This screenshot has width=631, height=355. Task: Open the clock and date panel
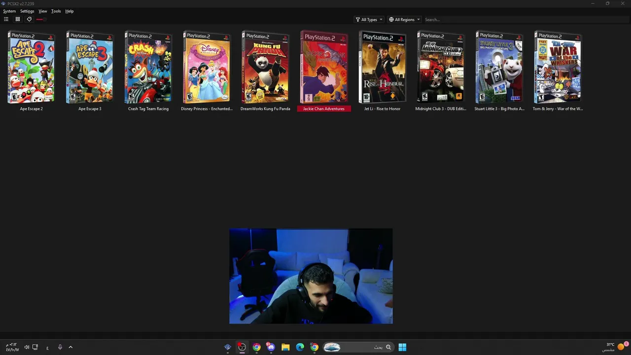point(12,347)
